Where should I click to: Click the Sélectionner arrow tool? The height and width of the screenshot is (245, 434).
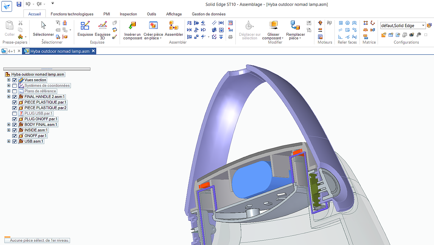[43, 26]
